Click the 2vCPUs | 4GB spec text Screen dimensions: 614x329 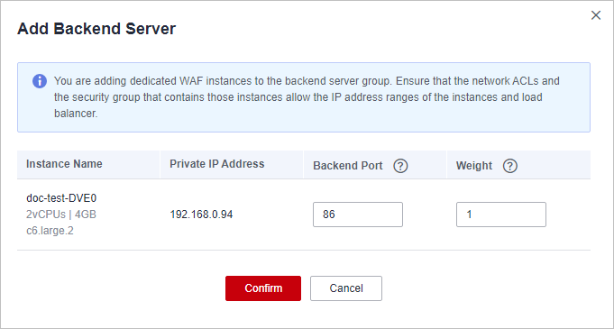(x=61, y=215)
